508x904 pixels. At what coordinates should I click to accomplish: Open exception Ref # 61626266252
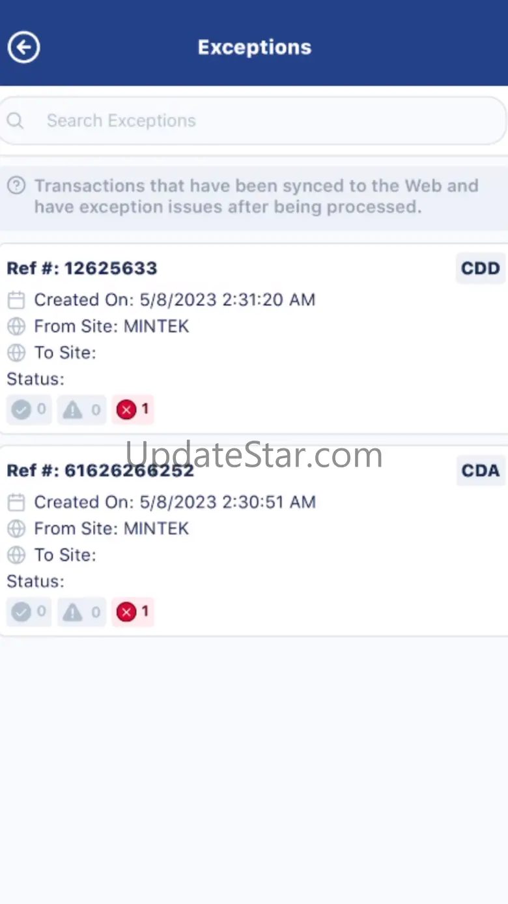point(253,540)
